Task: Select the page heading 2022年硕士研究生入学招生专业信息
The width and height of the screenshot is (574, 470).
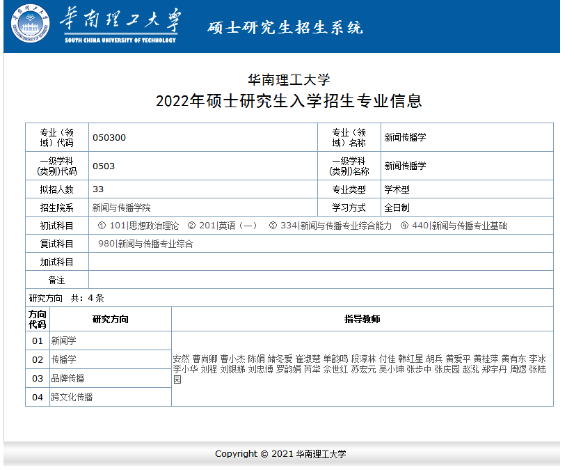Action: pos(289,101)
